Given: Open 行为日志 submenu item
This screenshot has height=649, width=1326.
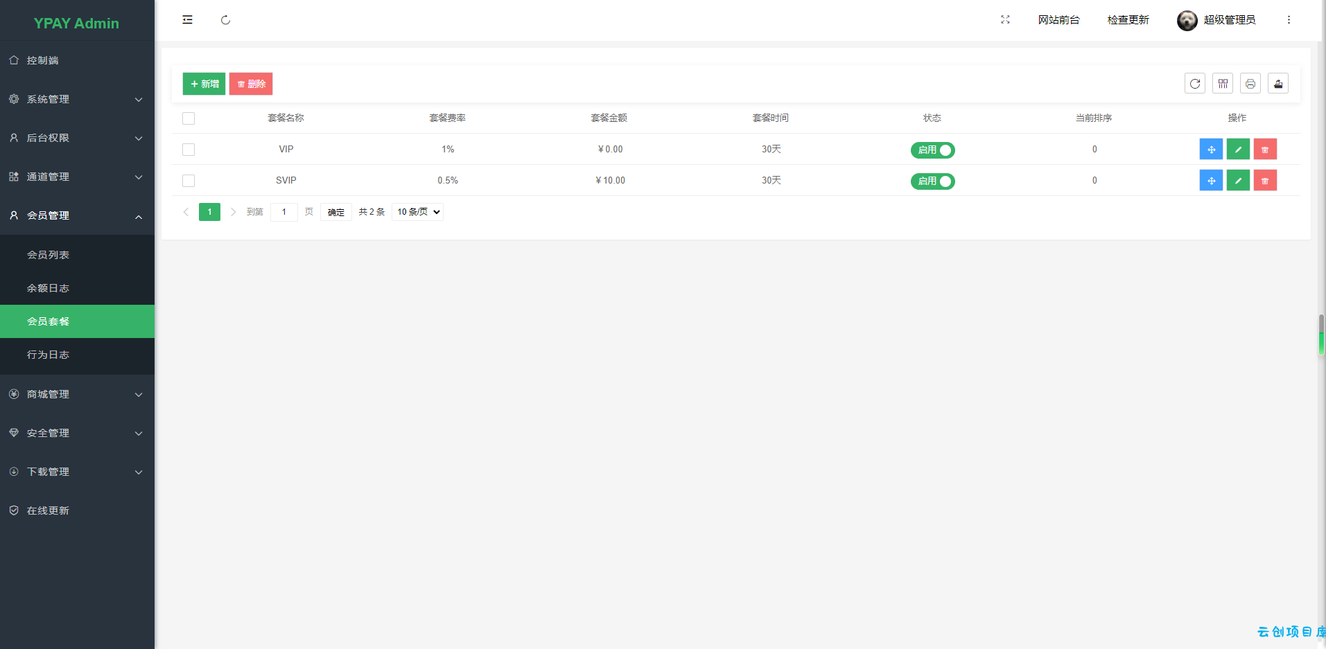Looking at the screenshot, I should click(x=77, y=355).
